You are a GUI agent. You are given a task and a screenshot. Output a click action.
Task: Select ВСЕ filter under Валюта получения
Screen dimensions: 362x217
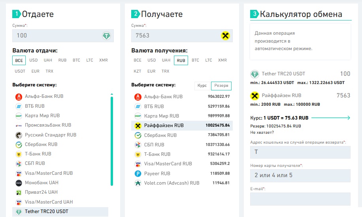tap(138, 60)
